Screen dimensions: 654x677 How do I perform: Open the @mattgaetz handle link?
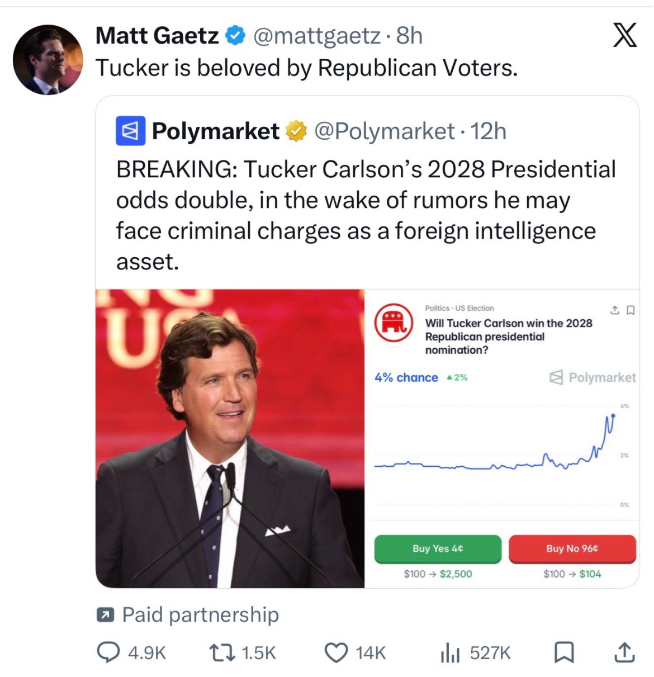[317, 36]
